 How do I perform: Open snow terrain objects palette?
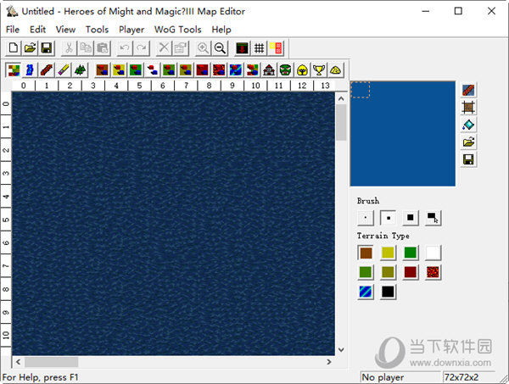coord(152,70)
